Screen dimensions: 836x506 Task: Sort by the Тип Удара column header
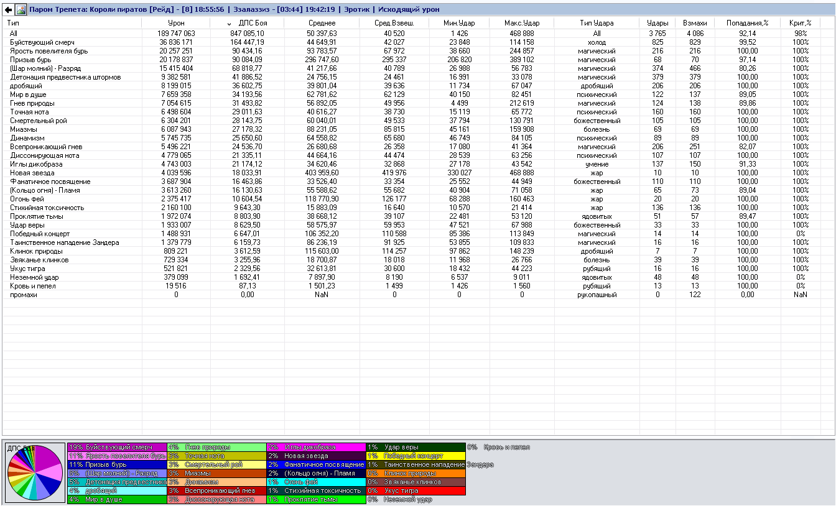coord(597,23)
